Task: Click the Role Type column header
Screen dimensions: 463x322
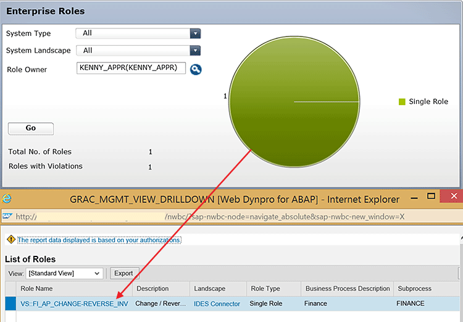Action: pos(265,289)
